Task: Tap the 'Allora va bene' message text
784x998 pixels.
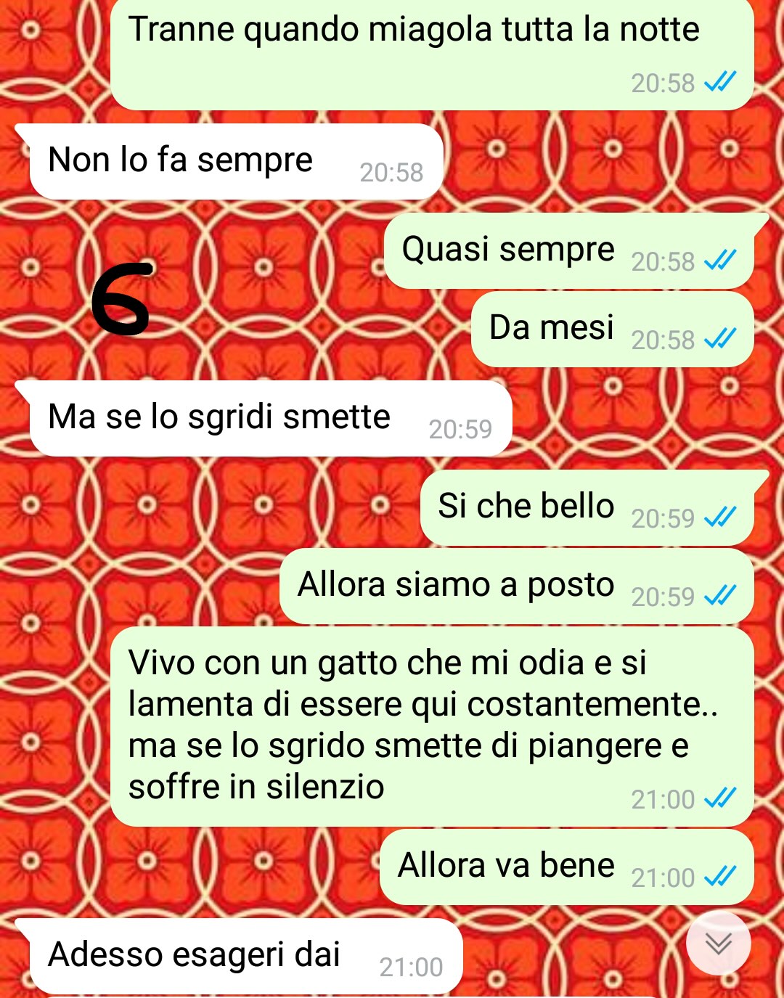Action: tap(506, 866)
